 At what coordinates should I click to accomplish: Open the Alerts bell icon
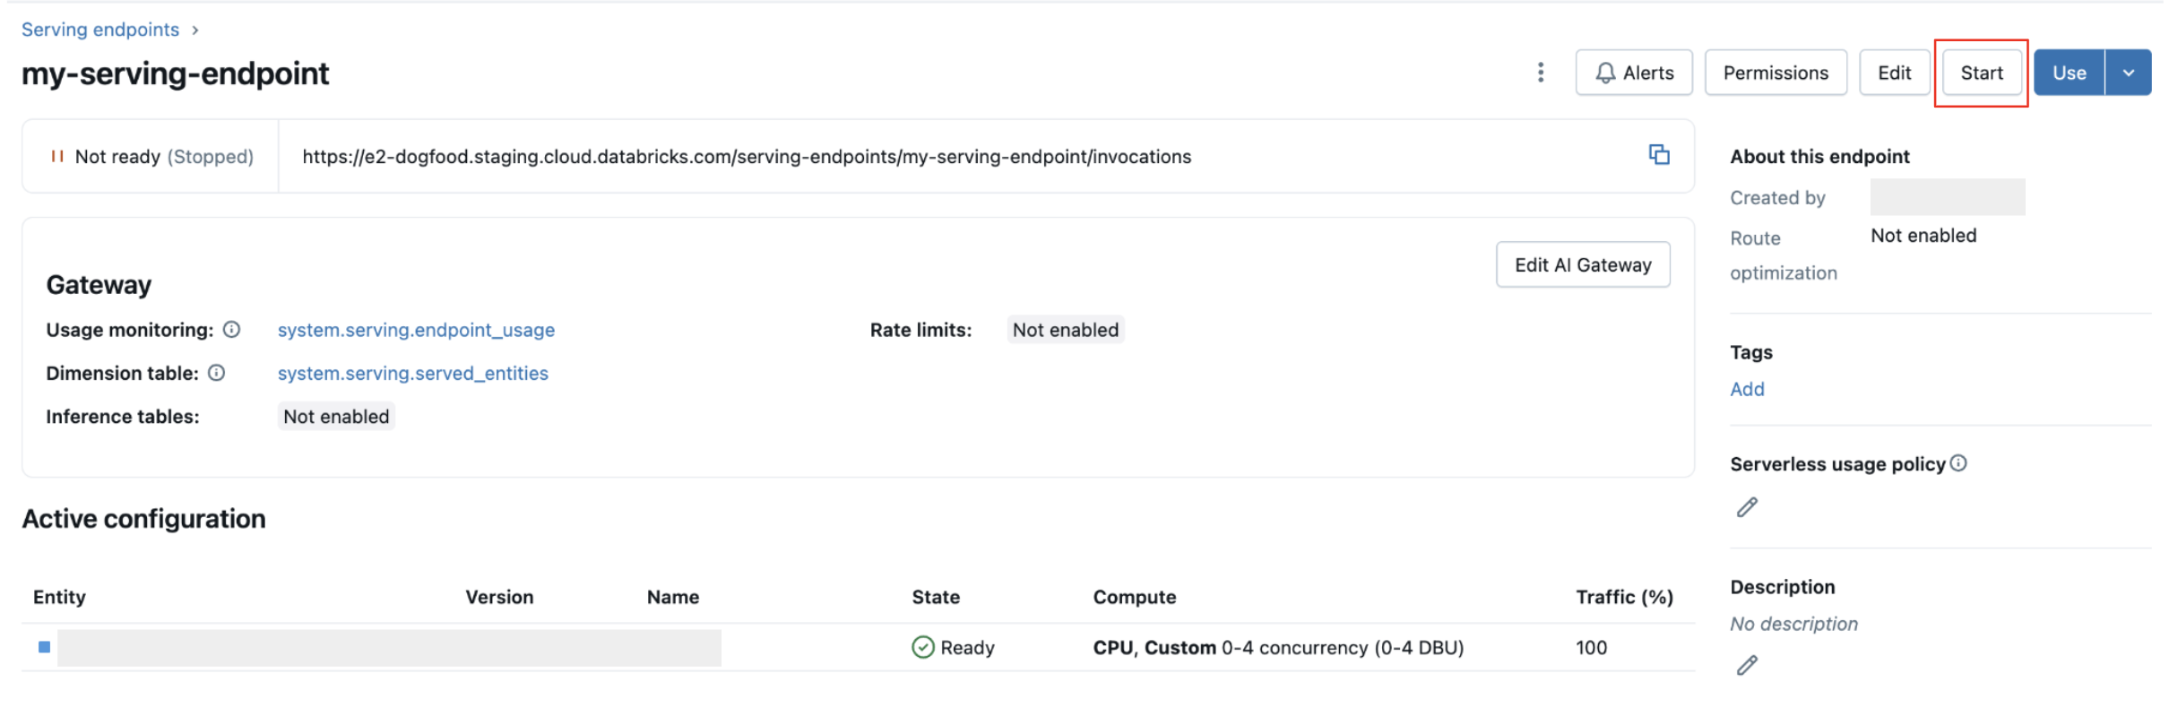click(x=1604, y=72)
